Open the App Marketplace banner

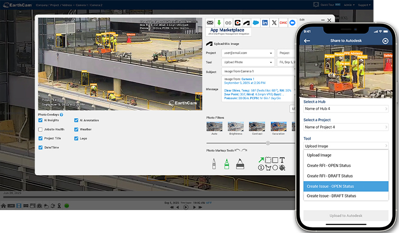228,31
